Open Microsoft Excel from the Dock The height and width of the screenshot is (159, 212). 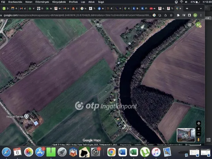(x=134, y=152)
